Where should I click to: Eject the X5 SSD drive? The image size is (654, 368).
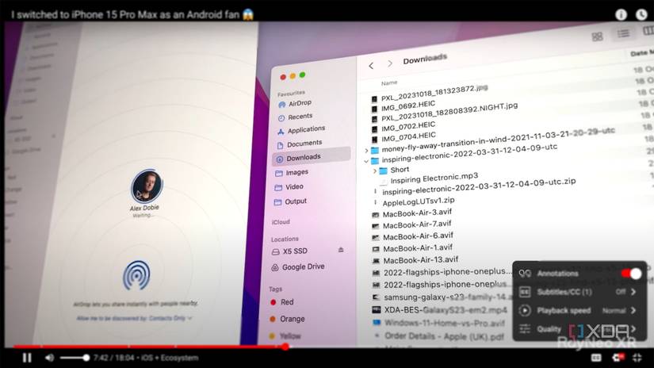pyautogui.click(x=341, y=250)
